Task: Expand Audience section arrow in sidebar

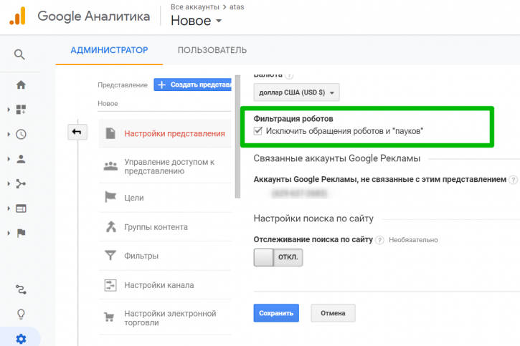Action: click(9, 159)
